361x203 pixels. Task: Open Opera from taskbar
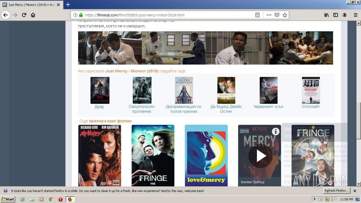60,199
